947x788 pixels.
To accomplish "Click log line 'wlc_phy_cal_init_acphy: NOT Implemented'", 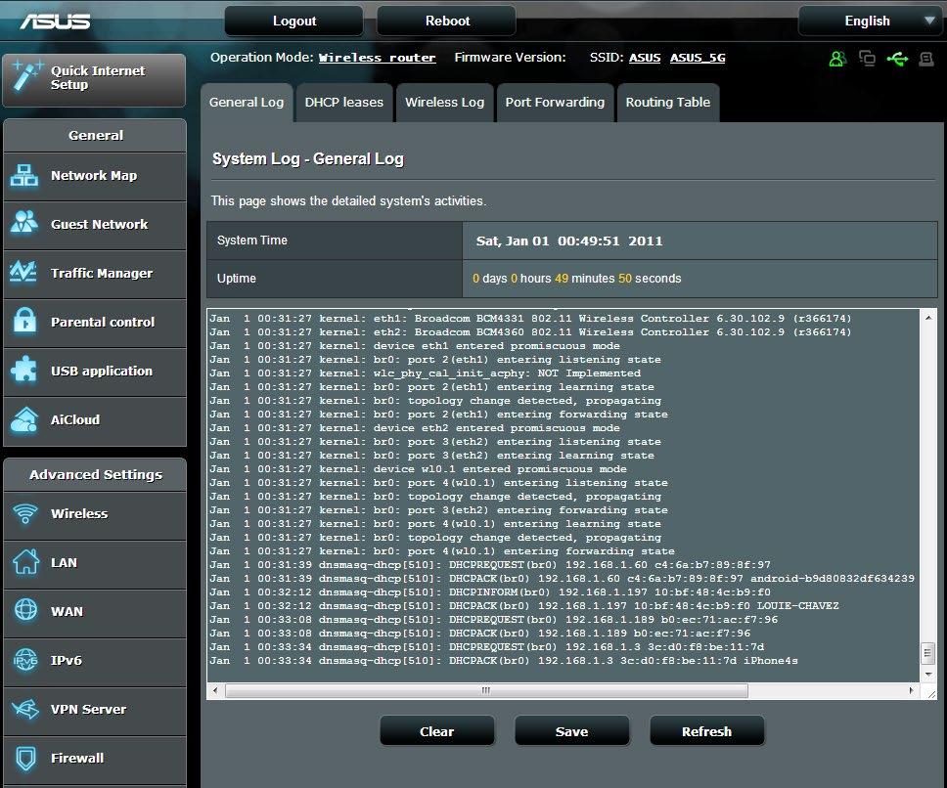I will [x=426, y=373].
